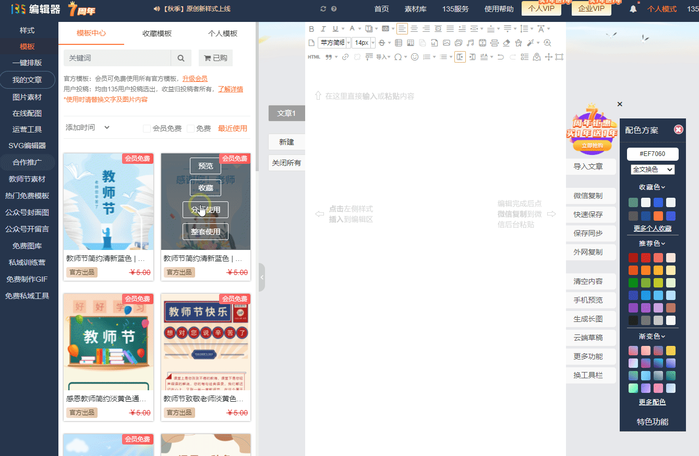Close the anniversary promo banner
Image resolution: width=699 pixels, height=456 pixels.
pyautogui.click(x=620, y=104)
